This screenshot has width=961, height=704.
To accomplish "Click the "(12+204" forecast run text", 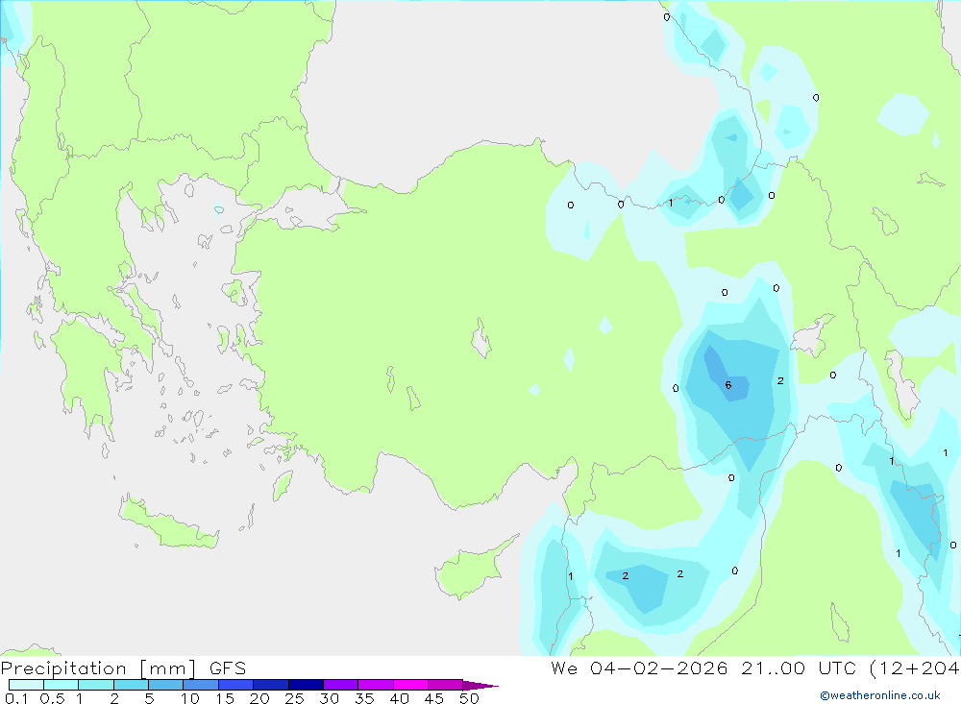I will pyautogui.click(x=915, y=668).
